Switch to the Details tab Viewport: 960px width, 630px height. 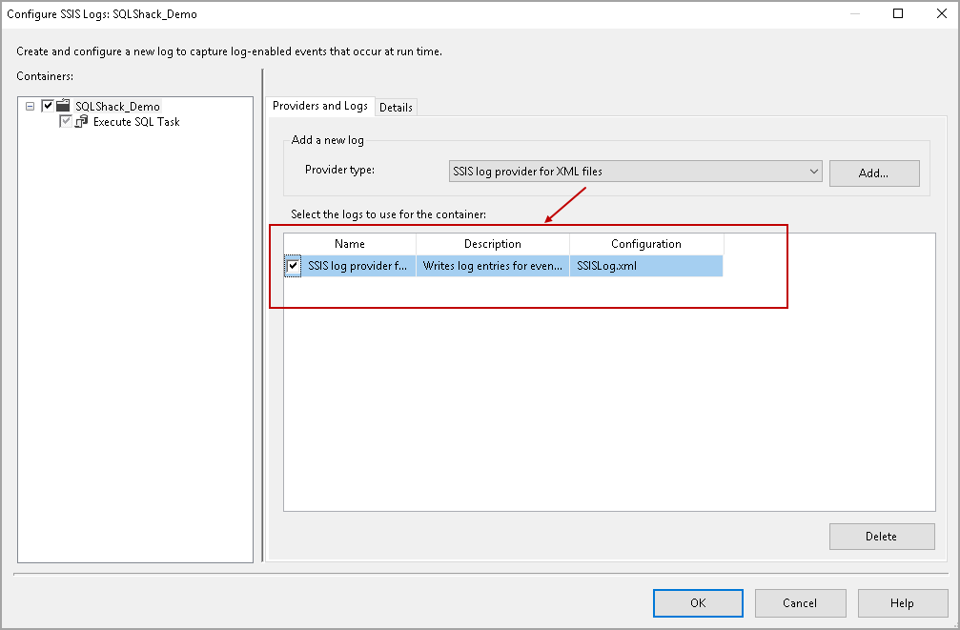click(397, 107)
